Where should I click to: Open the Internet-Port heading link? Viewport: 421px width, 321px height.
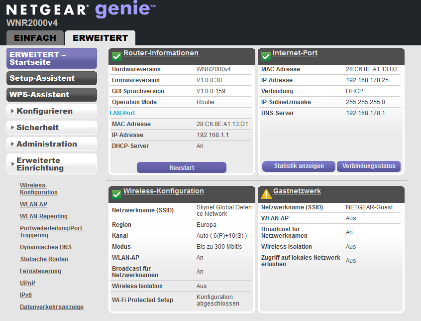[295, 53]
